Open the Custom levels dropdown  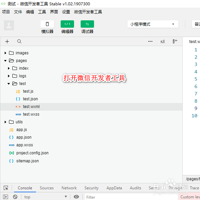click(190, 197)
